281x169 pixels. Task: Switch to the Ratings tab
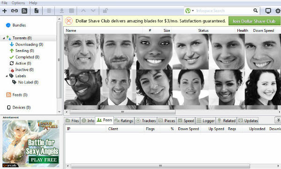pos(124,121)
